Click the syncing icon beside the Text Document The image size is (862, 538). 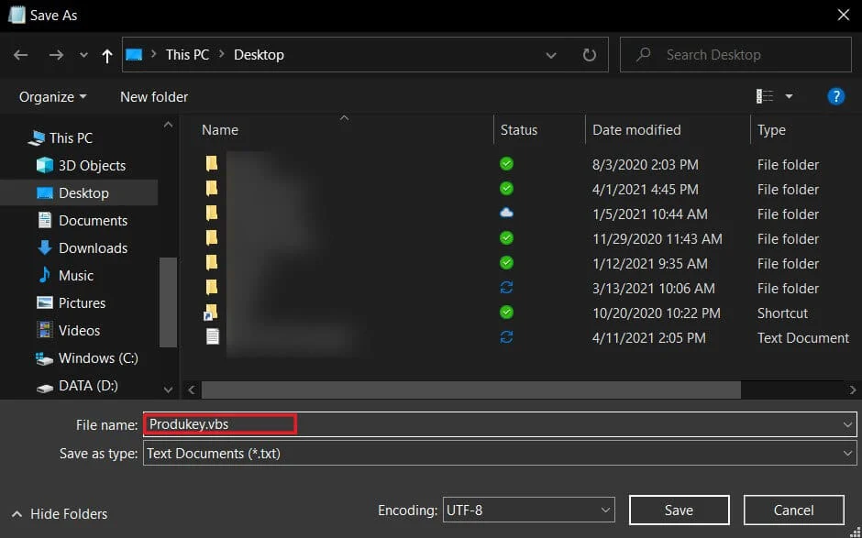coord(505,337)
